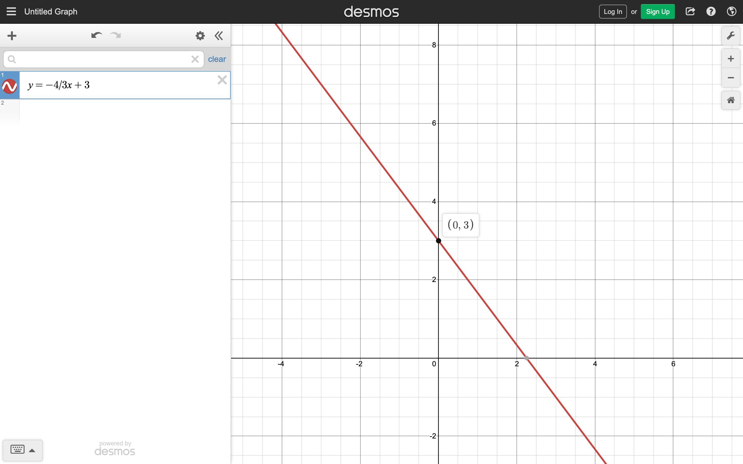Open the help question mark menu
The image size is (743, 464).
click(x=711, y=12)
